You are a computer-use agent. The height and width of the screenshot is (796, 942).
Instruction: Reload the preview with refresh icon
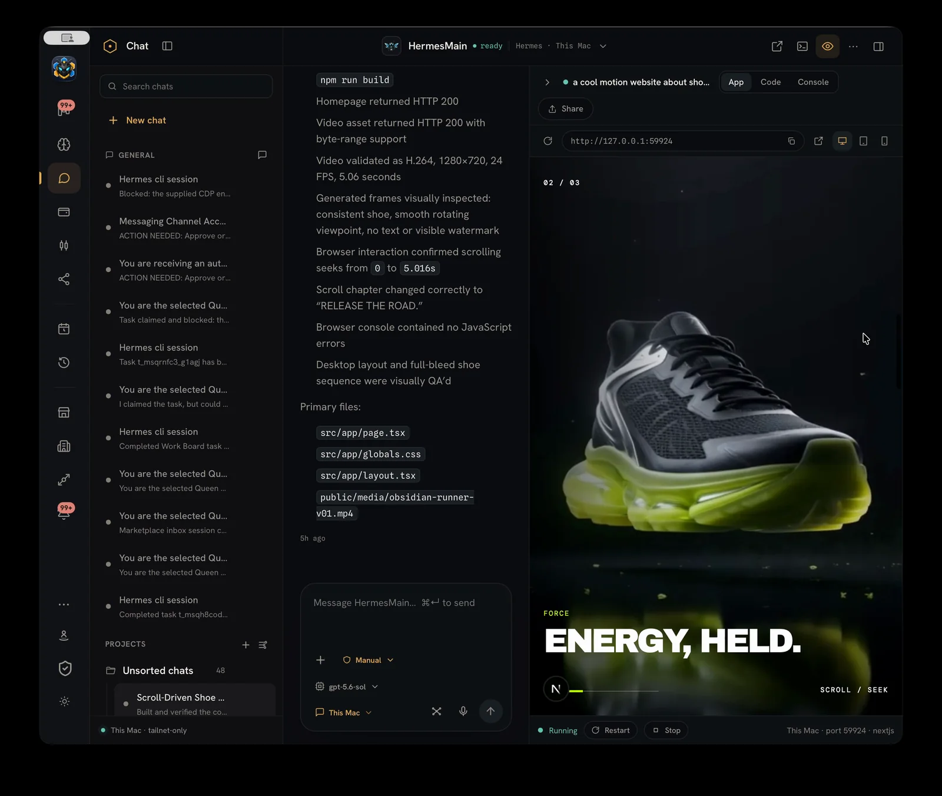(x=548, y=141)
